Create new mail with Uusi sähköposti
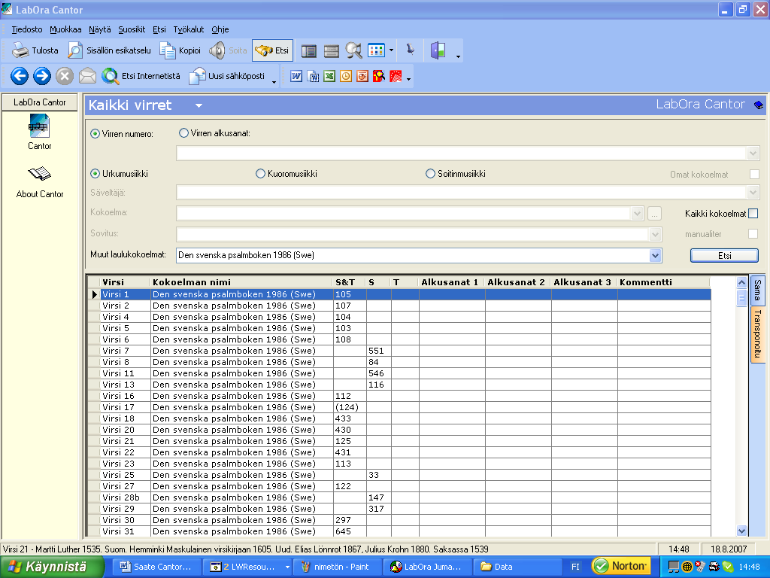Viewport: 770px width, 578px height. (227, 76)
